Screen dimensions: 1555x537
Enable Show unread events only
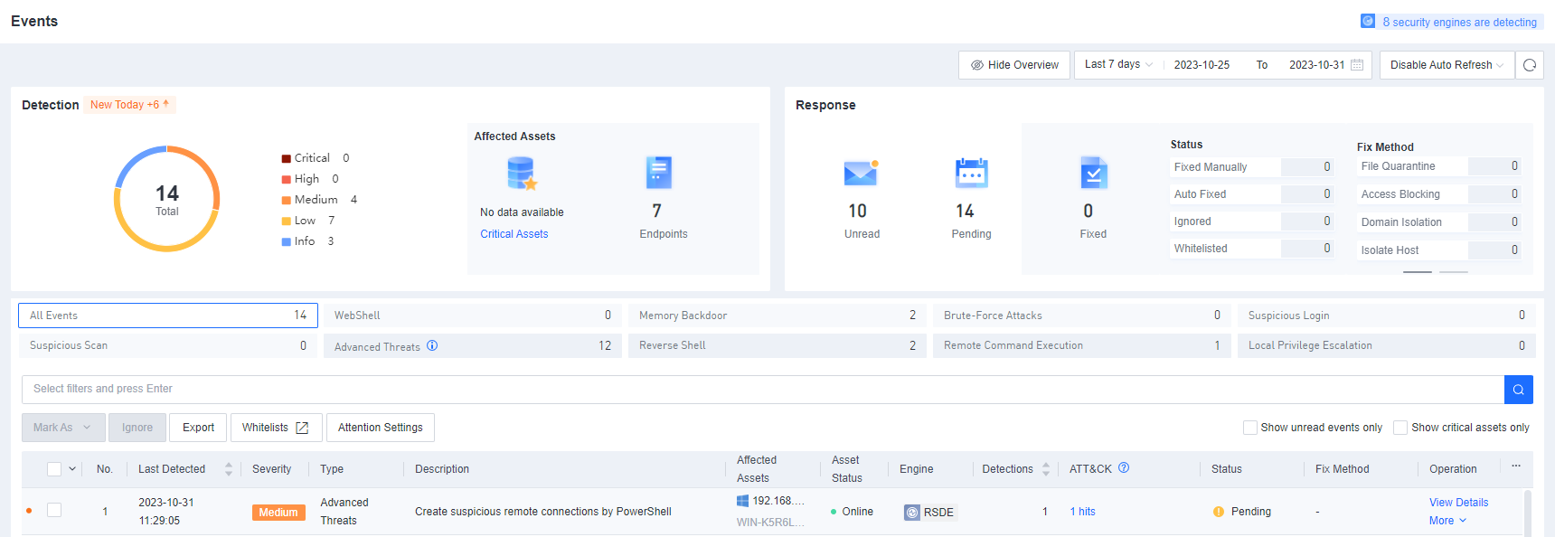(x=1250, y=428)
